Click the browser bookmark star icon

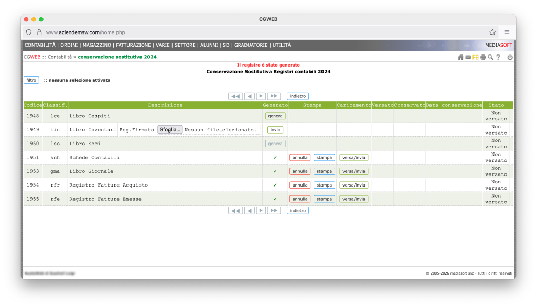[492, 32]
